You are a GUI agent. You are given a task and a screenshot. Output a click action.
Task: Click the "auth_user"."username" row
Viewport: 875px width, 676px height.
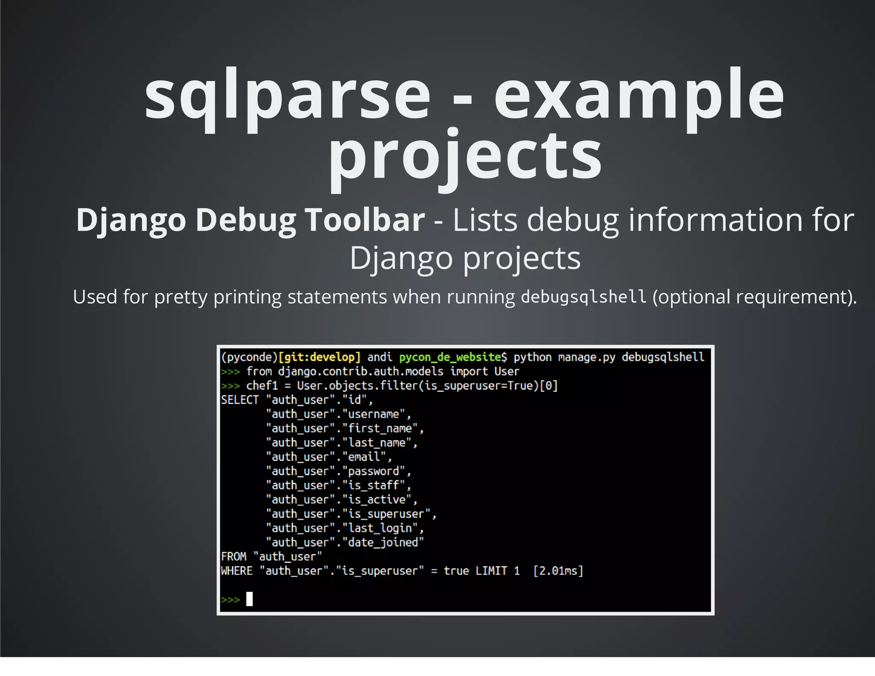click(x=338, y=414)
